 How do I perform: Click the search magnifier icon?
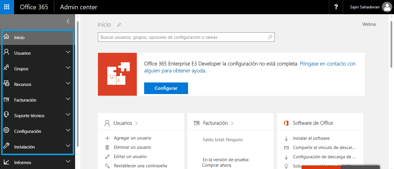click(x=270, y=37)
